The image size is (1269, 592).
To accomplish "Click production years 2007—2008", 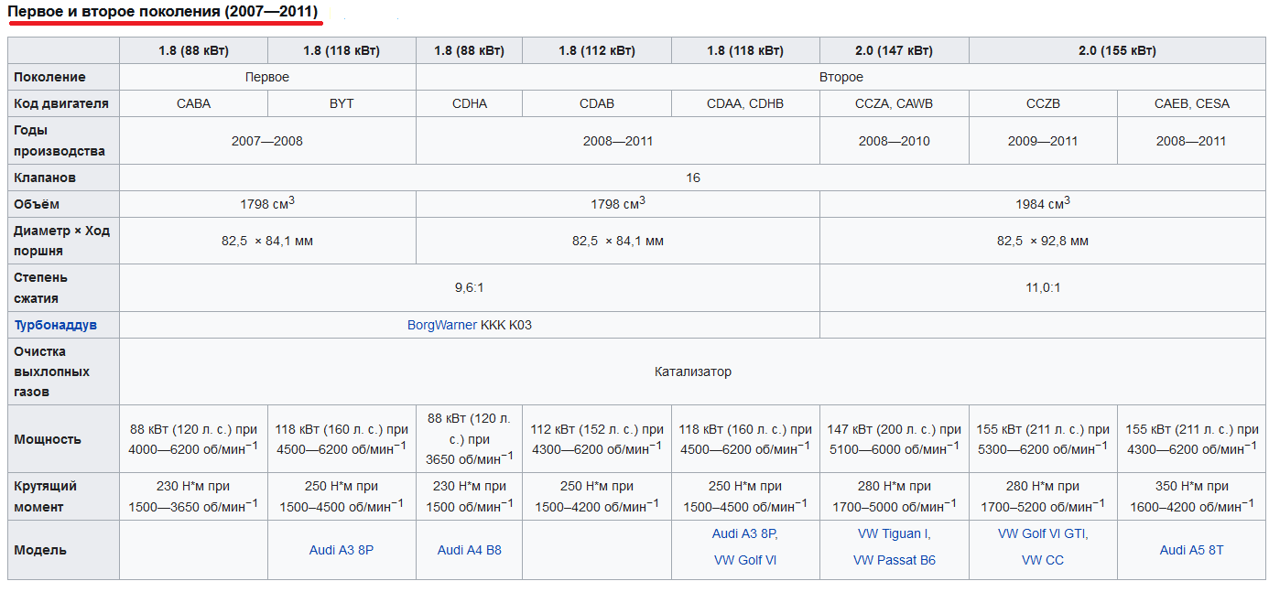I will point(267,141).
